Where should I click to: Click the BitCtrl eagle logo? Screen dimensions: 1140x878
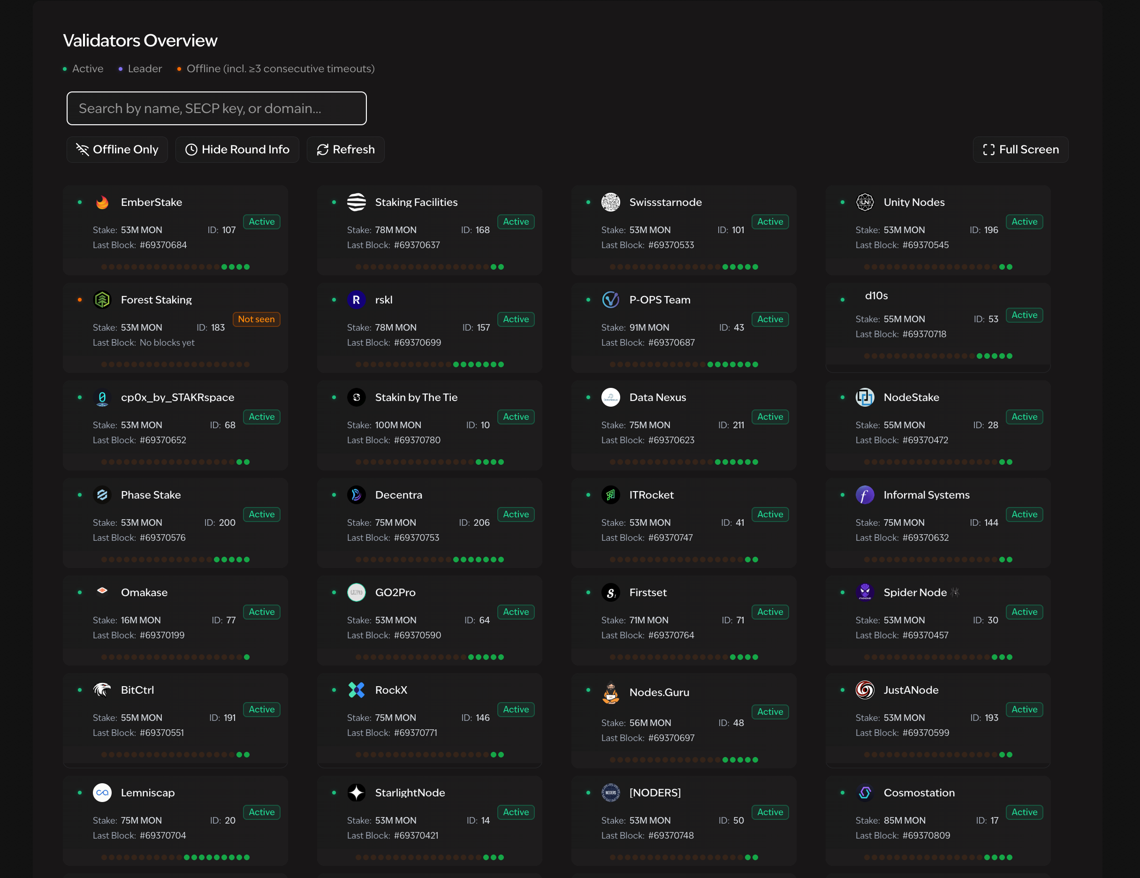pos(102,690)
